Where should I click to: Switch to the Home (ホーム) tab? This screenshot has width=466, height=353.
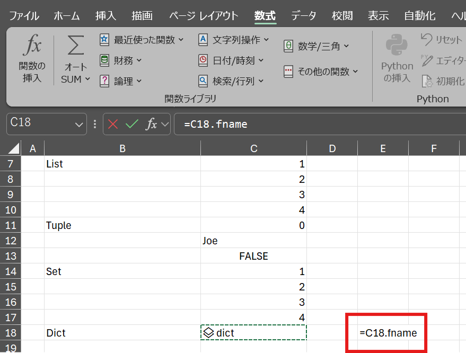[x=67, y=16]
